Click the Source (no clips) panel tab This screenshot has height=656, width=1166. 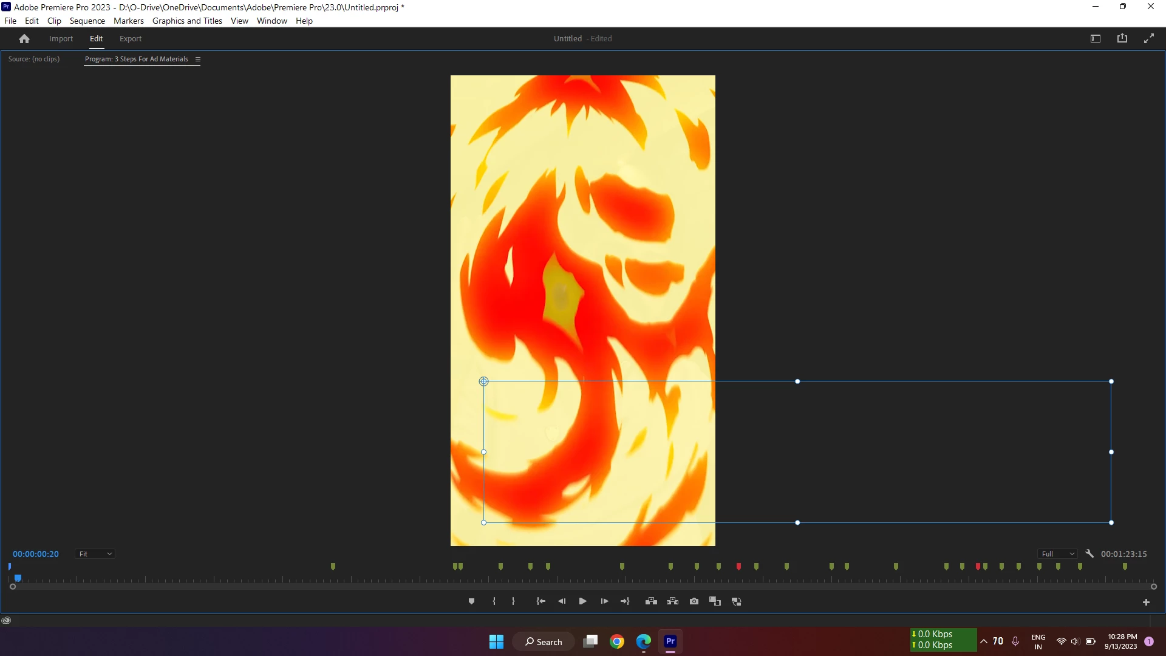[x=34, y=59]
